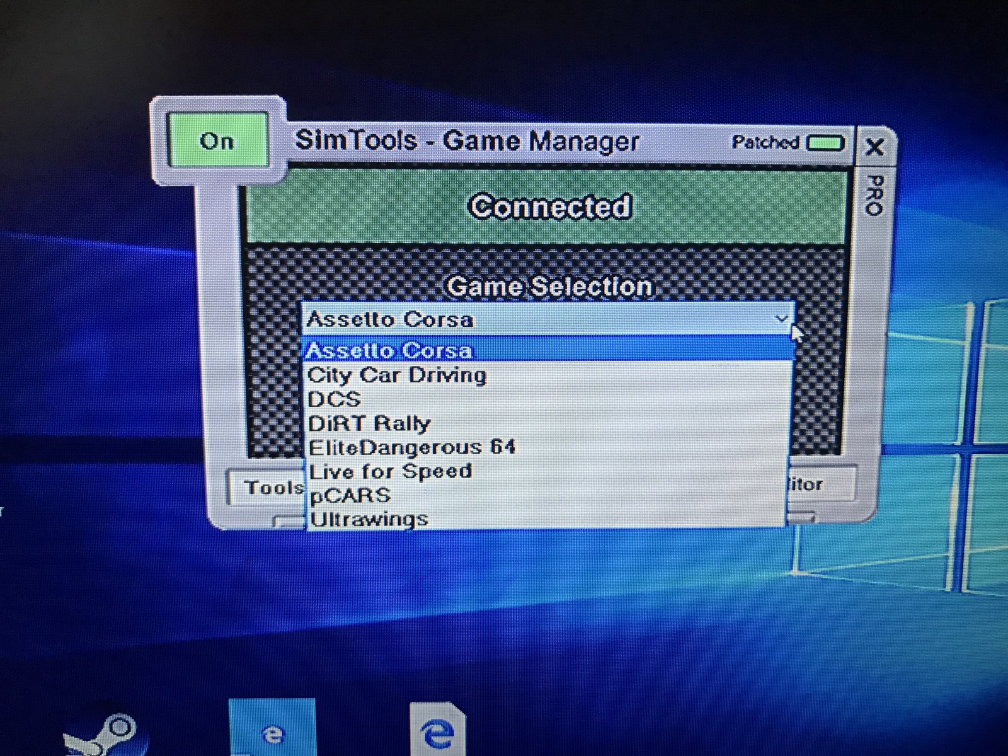
Task: Pick DCS in the game list
Action: 547,399
